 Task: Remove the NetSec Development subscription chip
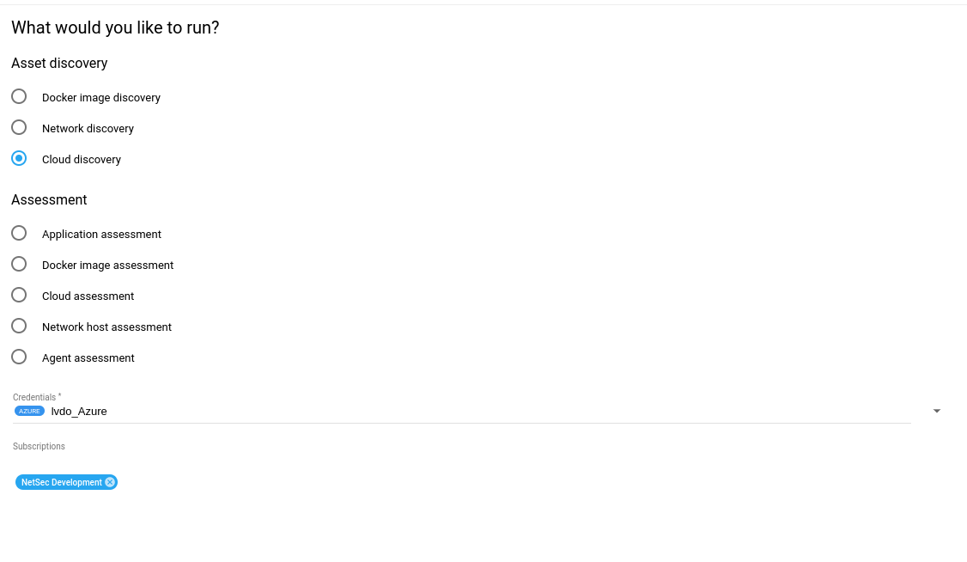pos(110,483)
